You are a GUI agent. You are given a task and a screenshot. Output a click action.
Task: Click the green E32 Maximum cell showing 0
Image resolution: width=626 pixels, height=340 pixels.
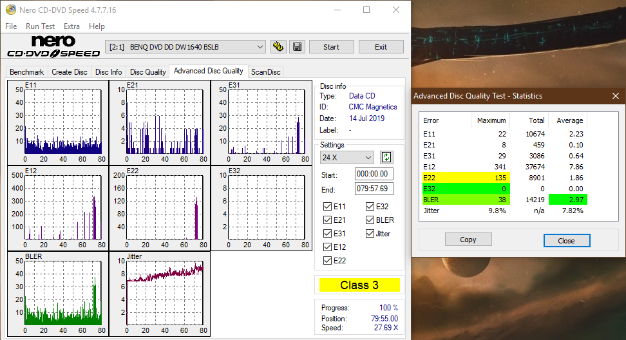[491, 189]
